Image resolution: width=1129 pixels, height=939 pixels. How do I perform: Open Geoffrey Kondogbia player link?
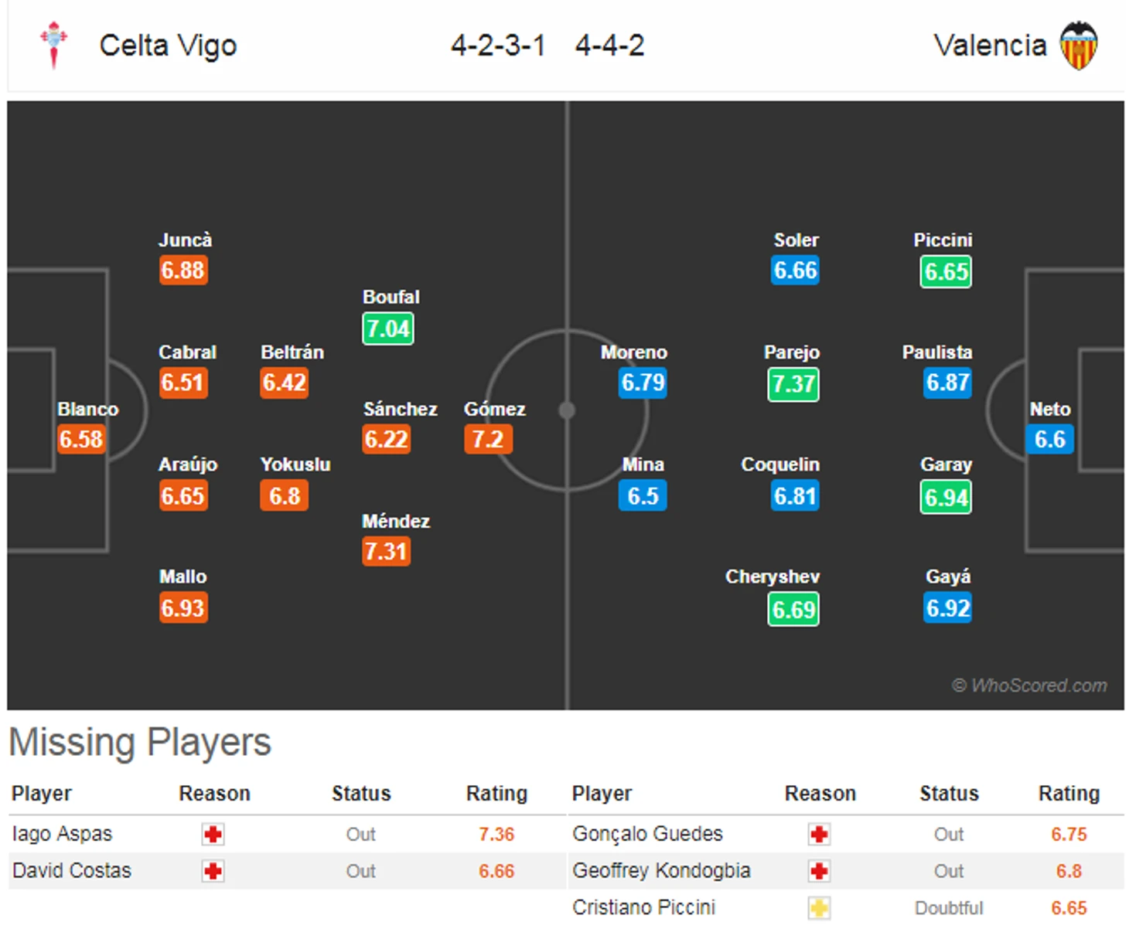tap(661, 871)
